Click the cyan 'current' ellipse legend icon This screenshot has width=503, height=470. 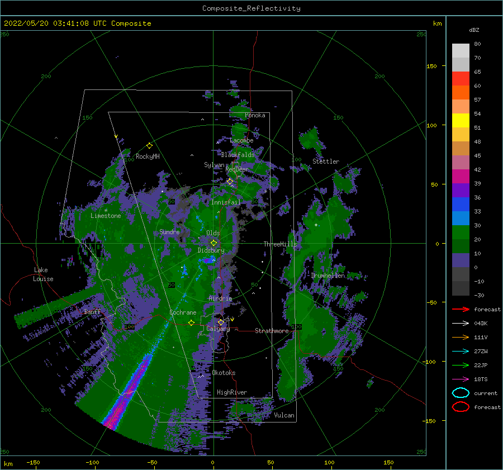(461, 393)
